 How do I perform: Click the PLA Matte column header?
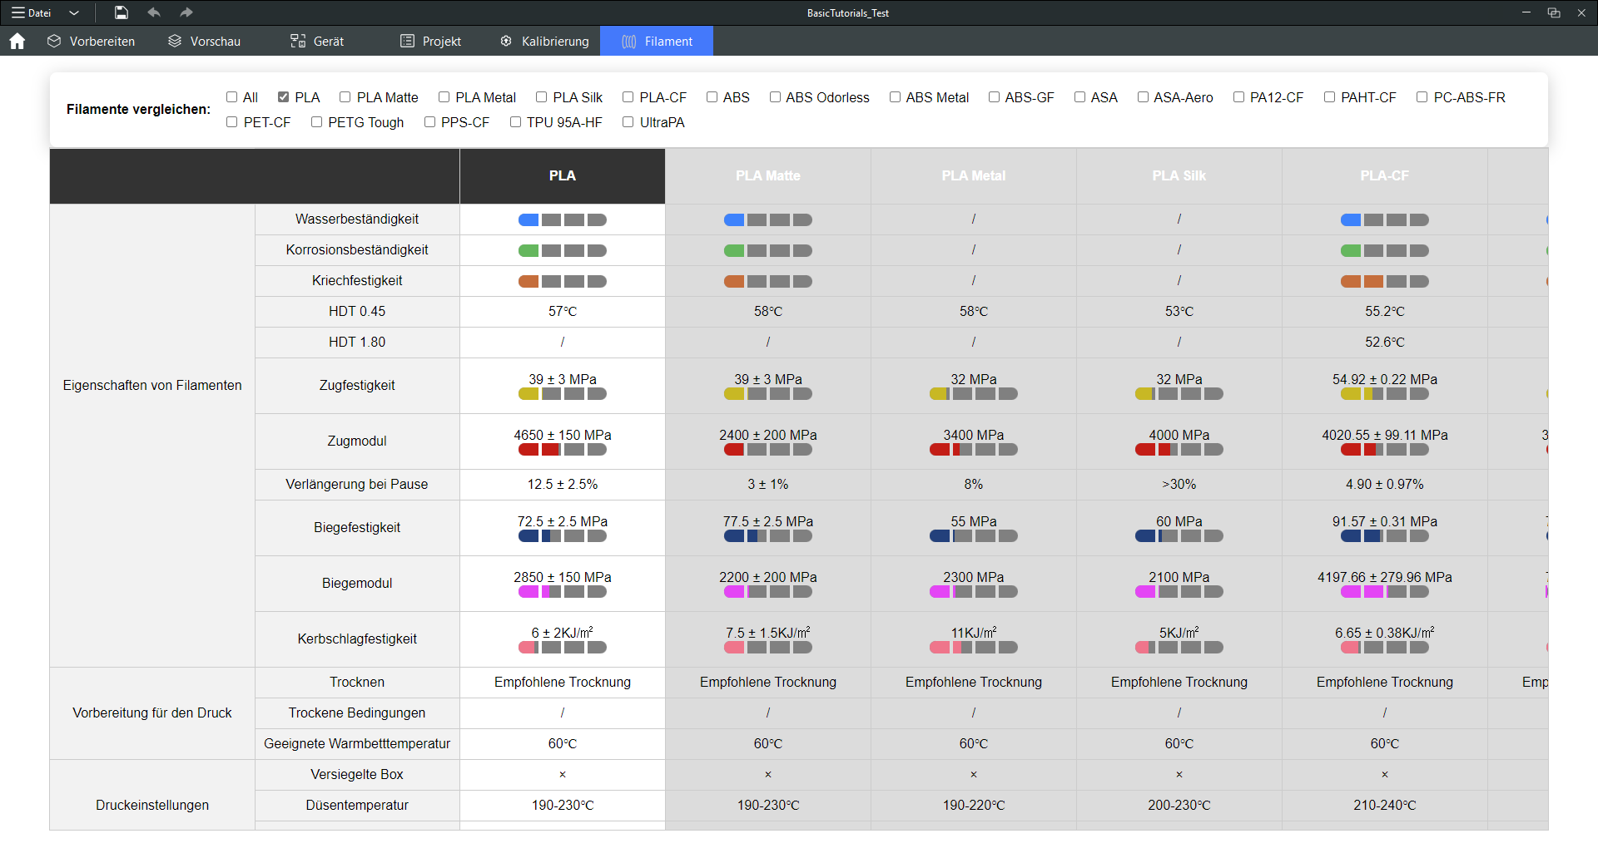(767, 176)
